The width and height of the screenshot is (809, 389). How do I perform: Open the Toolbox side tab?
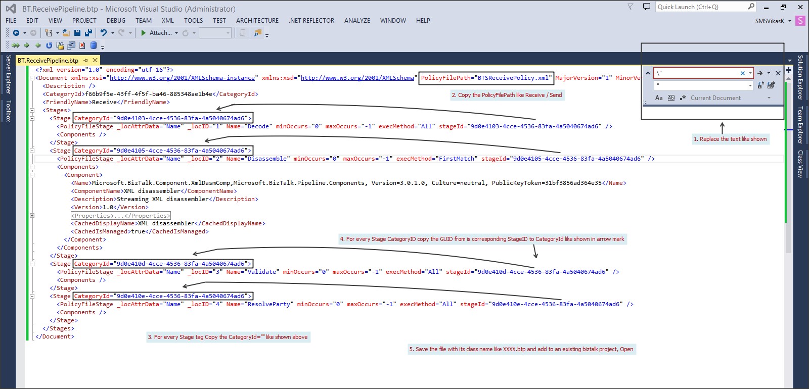(8, 111)
